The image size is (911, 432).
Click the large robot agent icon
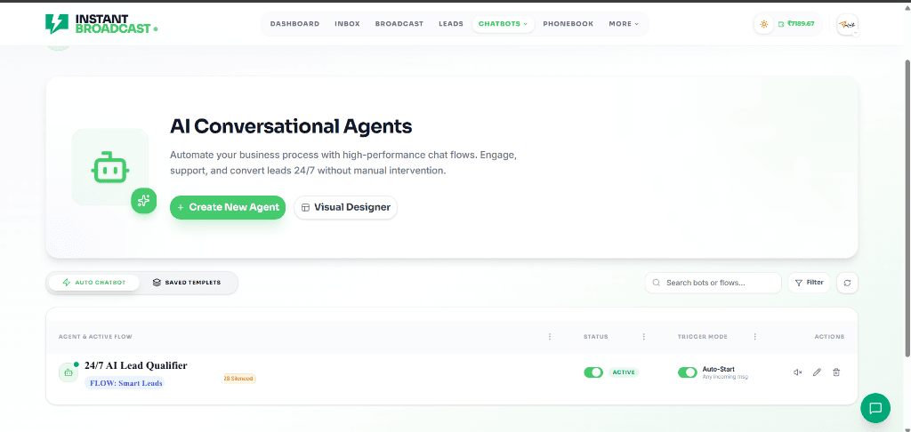pos(109,167)
